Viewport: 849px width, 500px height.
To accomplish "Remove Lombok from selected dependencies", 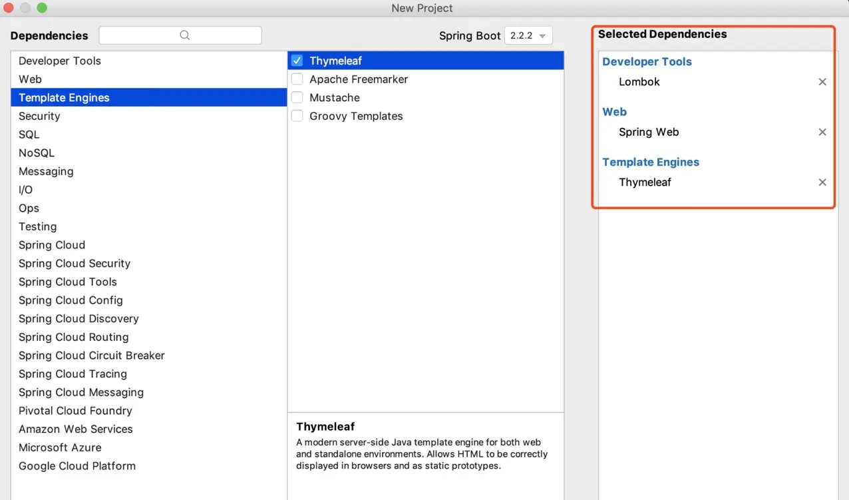I will [822, 82].
